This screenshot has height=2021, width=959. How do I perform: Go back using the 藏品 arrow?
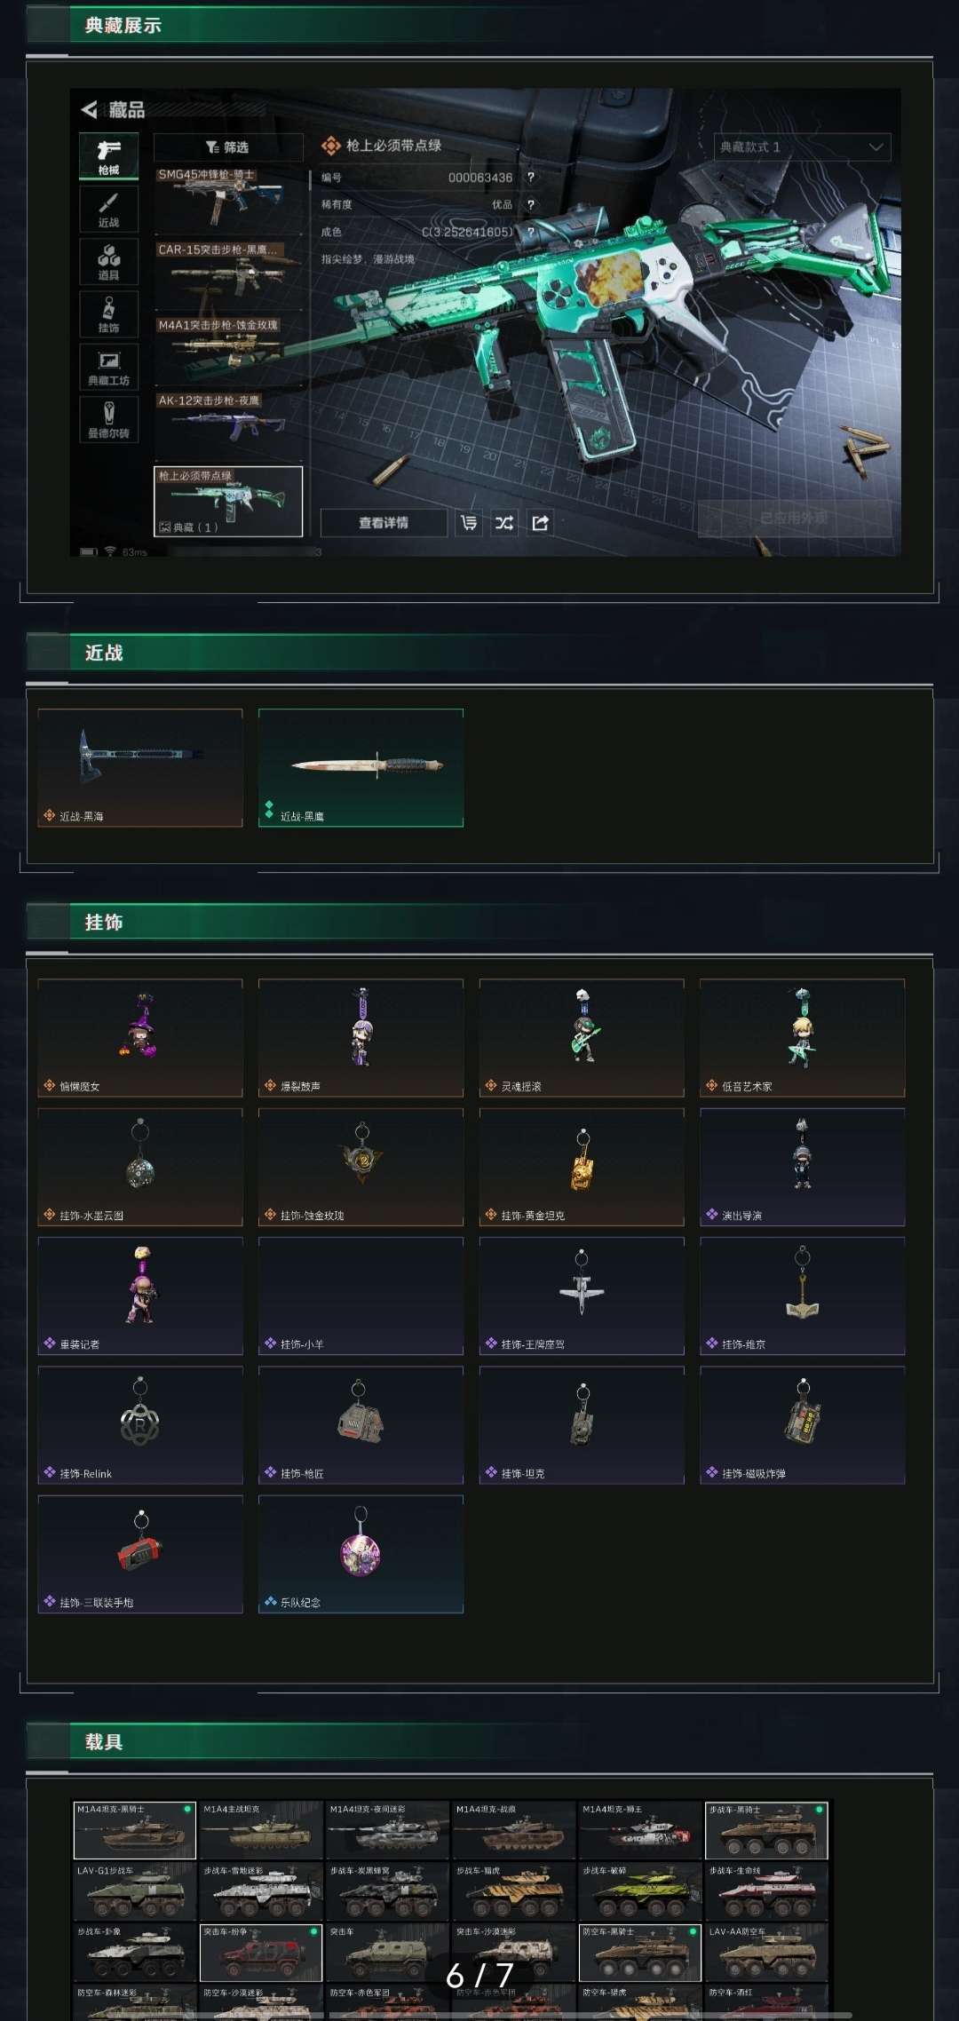(x=90, y=109)
